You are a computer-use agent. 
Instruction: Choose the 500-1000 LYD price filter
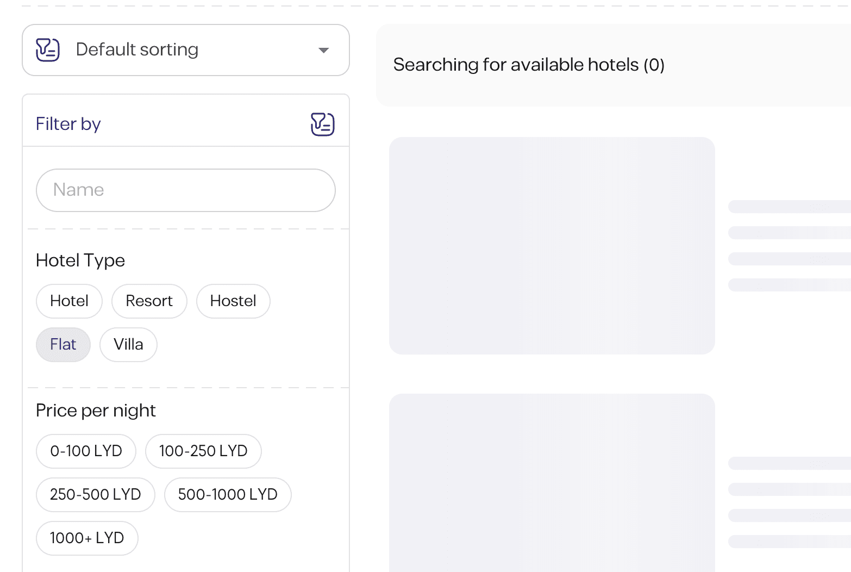coord(228,495)
